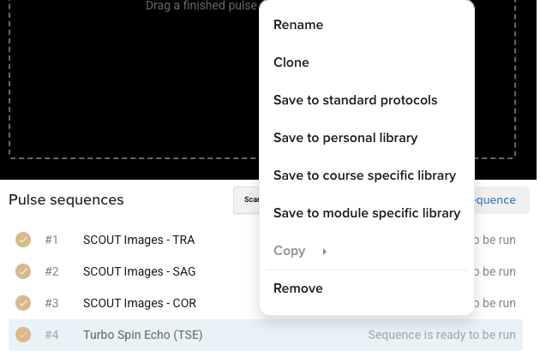Click the pulse sequence drop zone
The image size is (540, 356).
pos(129,86)
